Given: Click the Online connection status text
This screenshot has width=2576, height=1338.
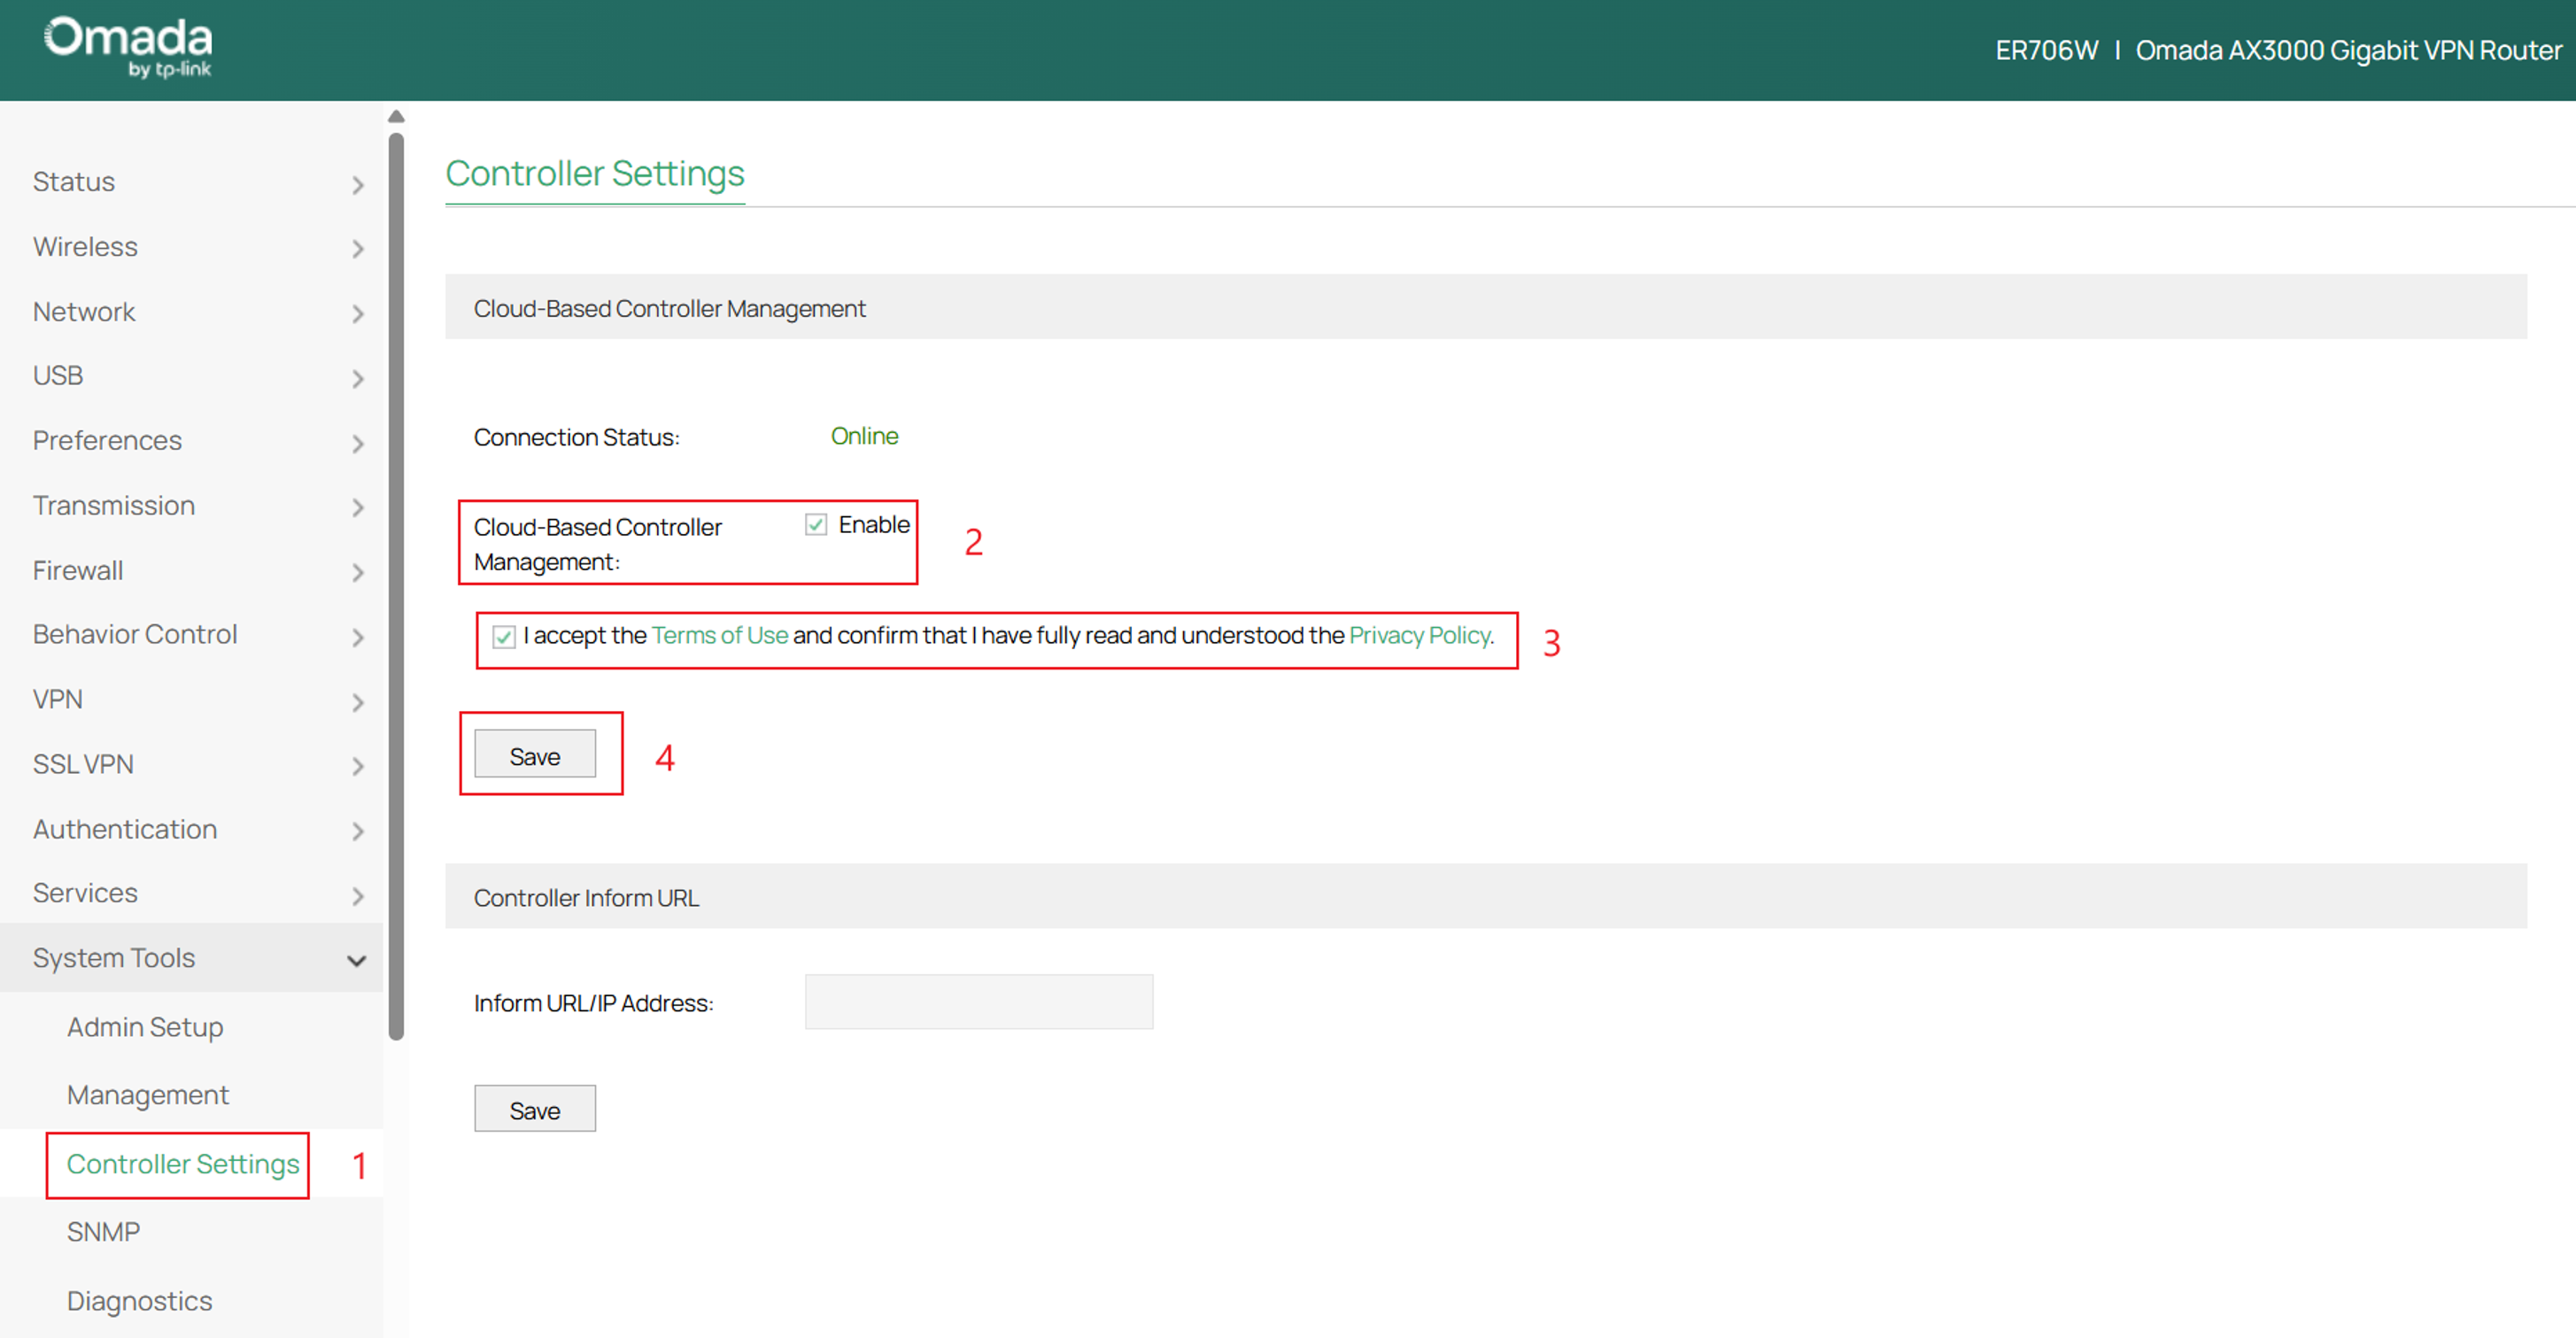Looking at the screenshot, I should 864,437.
